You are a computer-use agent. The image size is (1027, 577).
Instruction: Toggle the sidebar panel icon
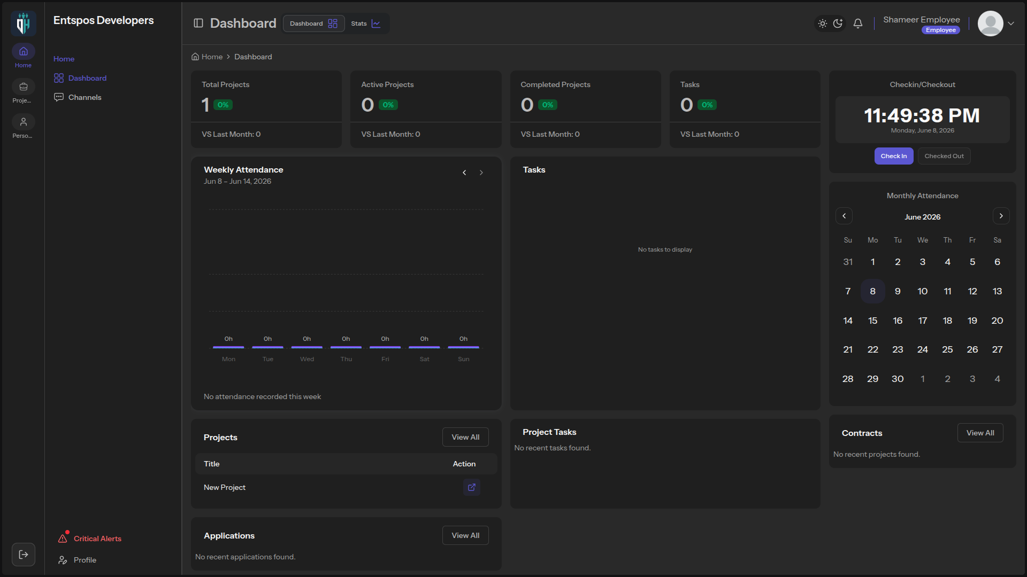point(198,23)
